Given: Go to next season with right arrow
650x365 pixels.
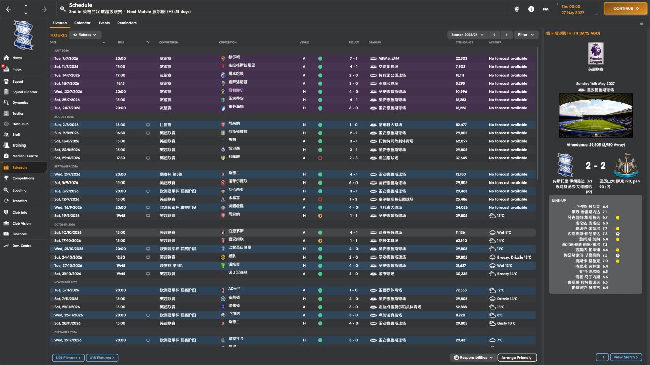Looking at the screenshot, I should (506, 35).
